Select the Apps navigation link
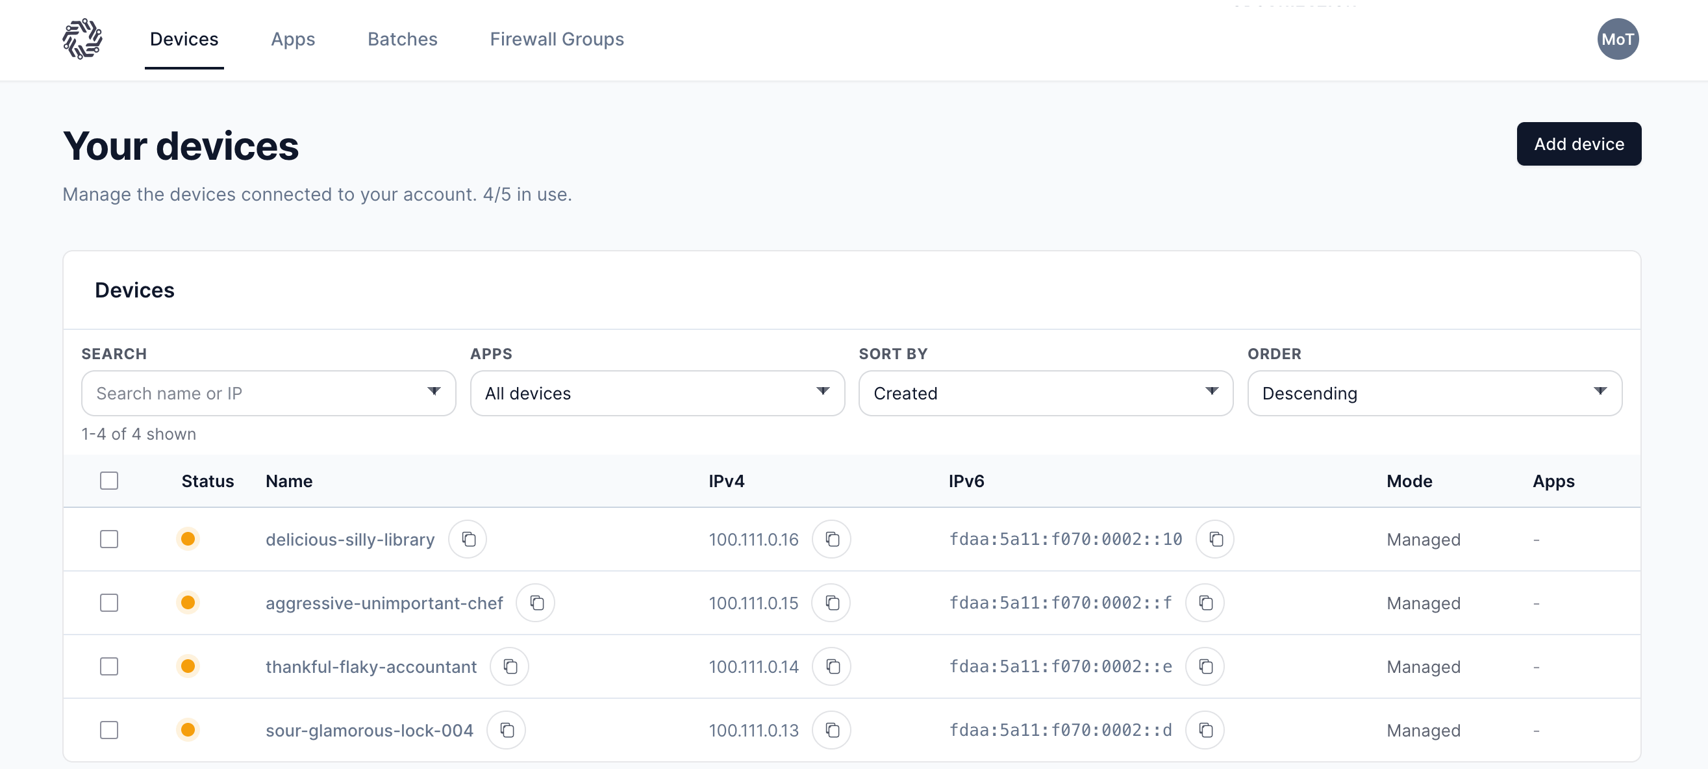1708x769 pixels. coord(292,39)
